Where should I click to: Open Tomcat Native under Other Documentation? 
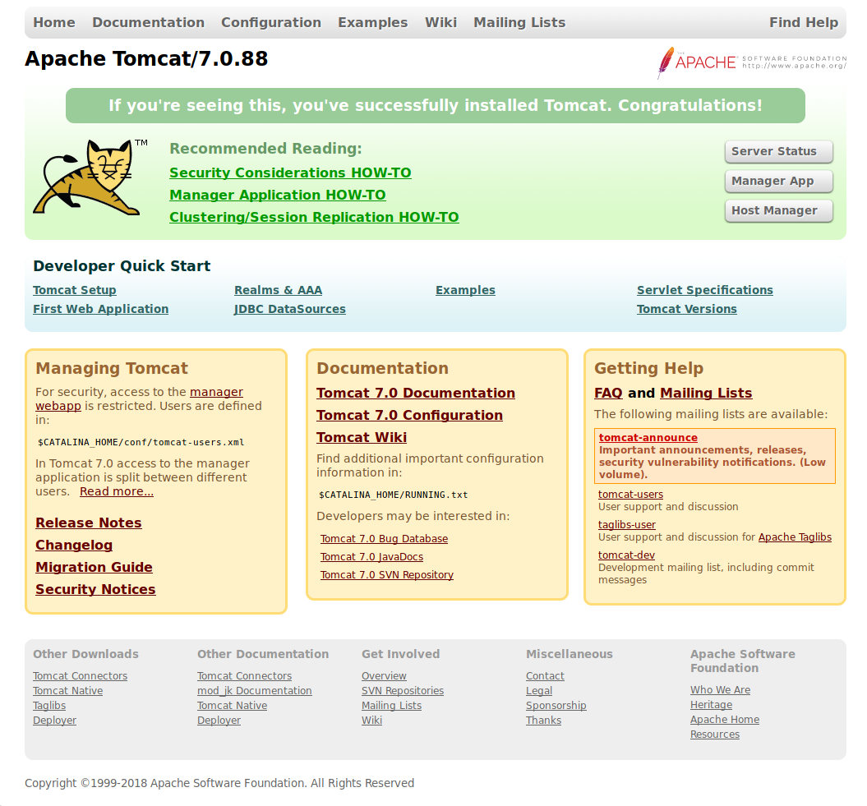(233, 706)
